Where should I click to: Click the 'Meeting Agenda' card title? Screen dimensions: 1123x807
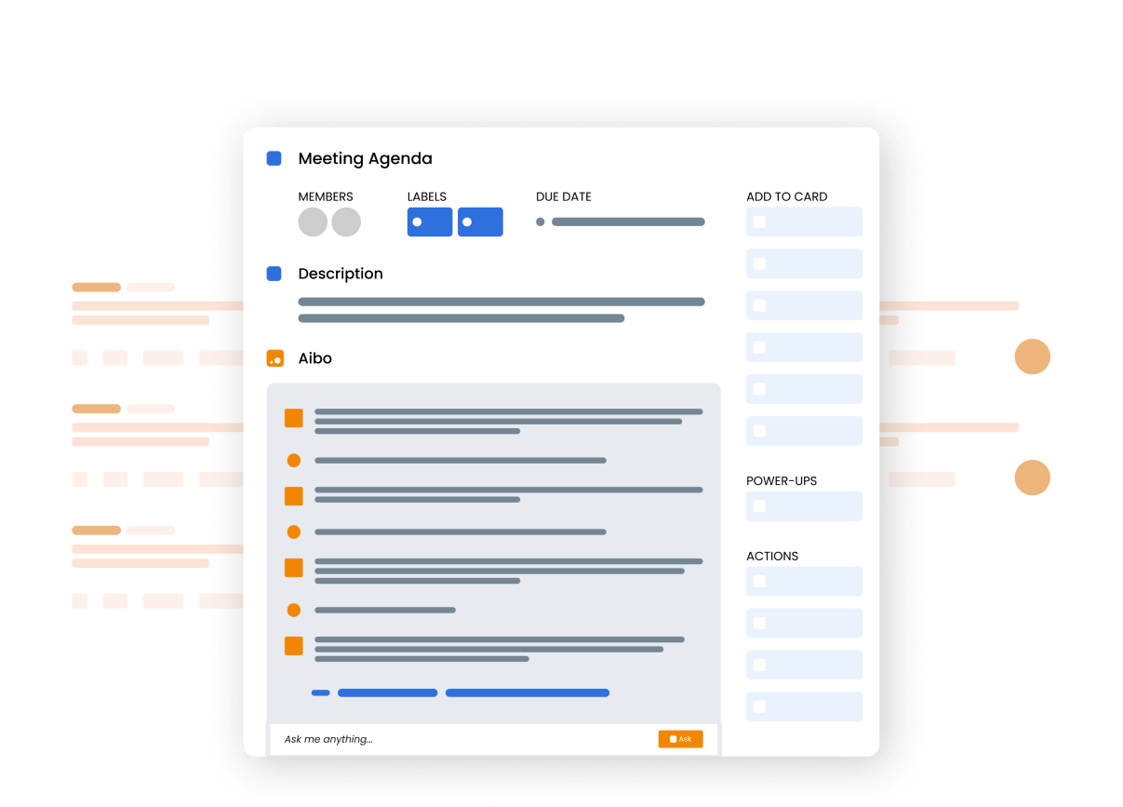click(x=365, y=159)
